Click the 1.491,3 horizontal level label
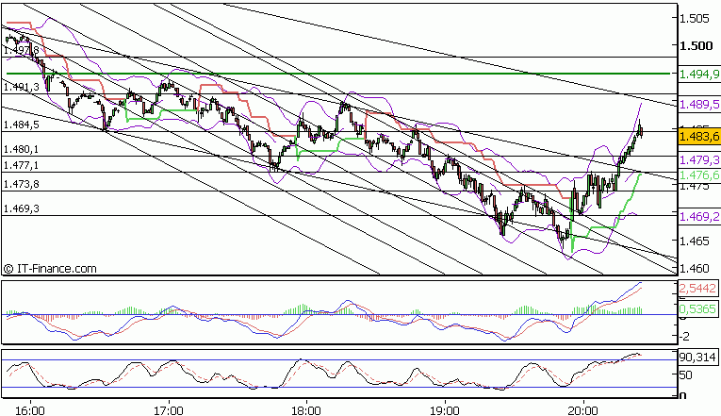 click(x=21, y=87)
